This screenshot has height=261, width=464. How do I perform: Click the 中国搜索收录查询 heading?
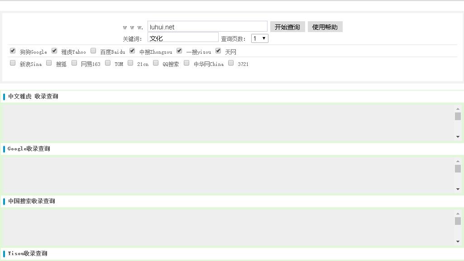32,201
